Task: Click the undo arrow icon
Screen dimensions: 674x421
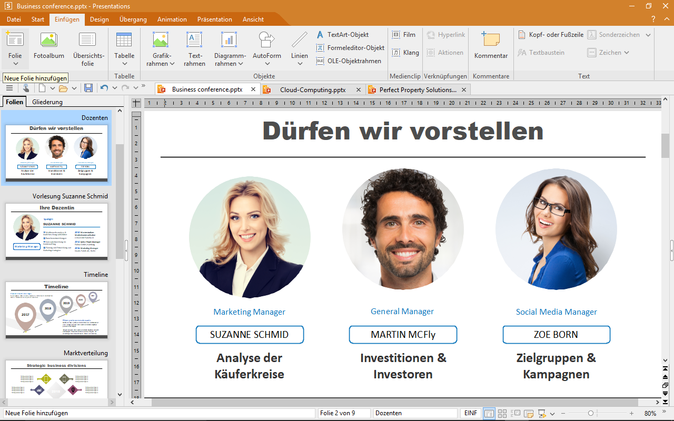Action: (104, 88)
